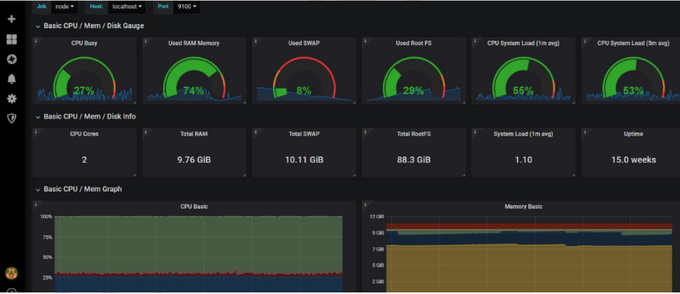Viewport: 680px width, 294px height.
Task: Click info icon on CPU Basic graph panel
Action: click(x=36, y=204)
